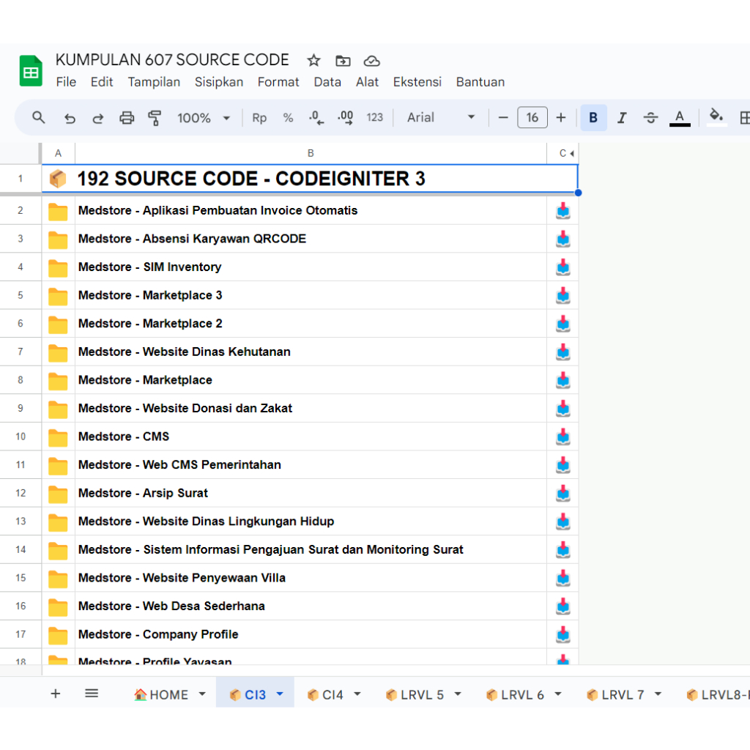Toggle italic formatting
The height and width of the screenshot is (750, 750).
622,118
